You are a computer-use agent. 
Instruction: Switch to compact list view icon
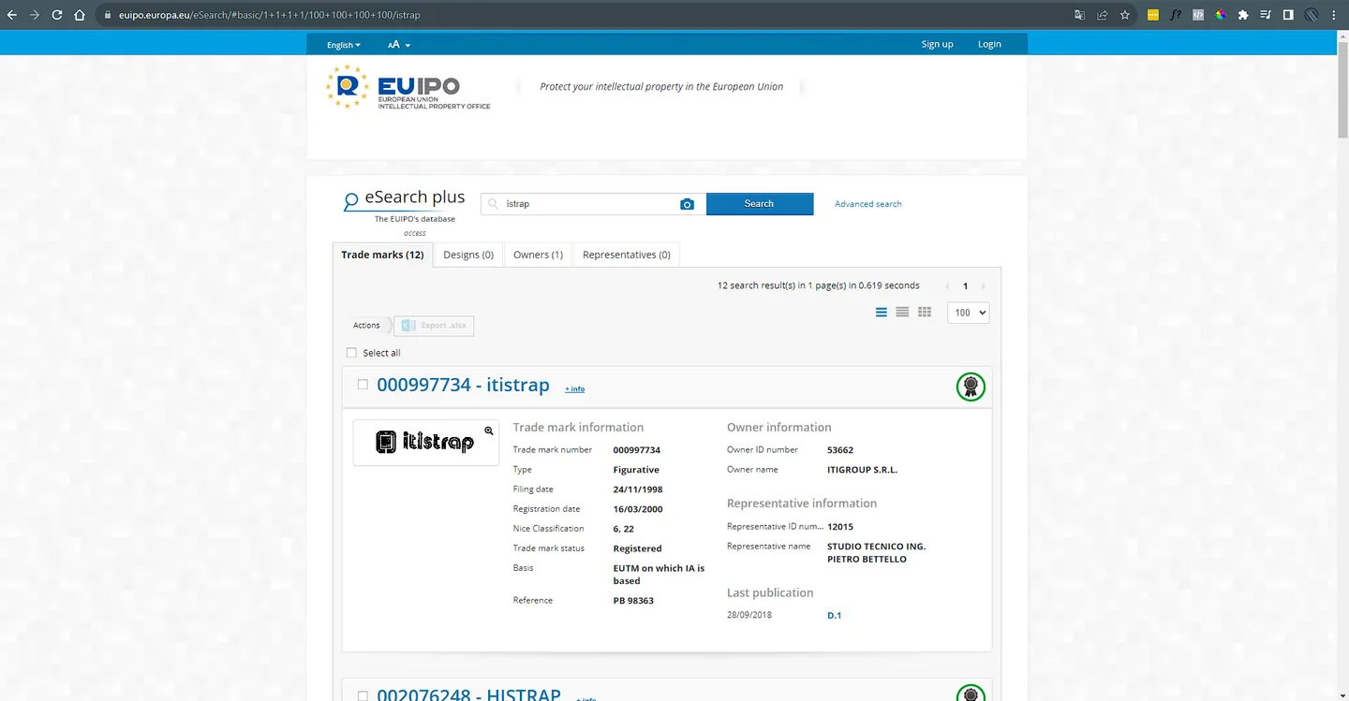902,313
